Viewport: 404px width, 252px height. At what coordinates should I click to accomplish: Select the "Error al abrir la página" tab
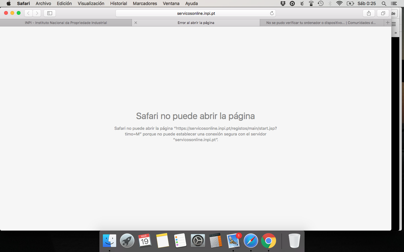pos(196,23)
